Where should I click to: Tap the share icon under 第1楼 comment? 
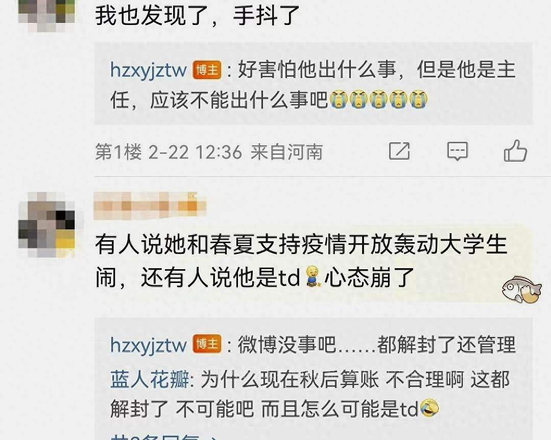(x=399, y=151)
